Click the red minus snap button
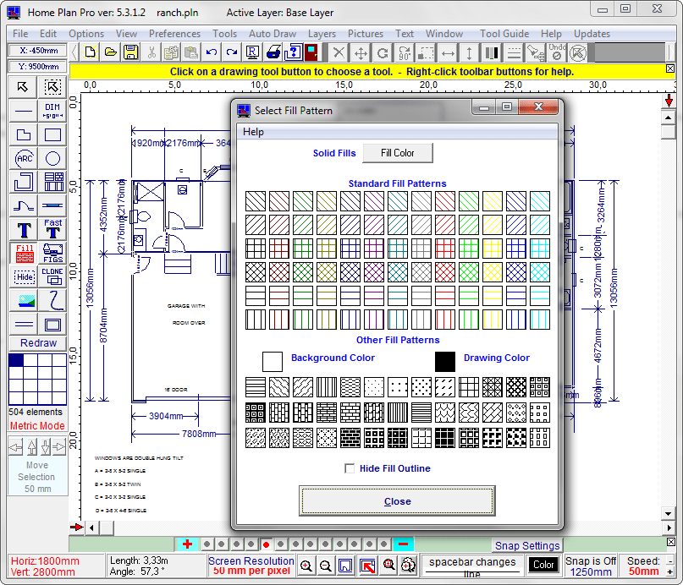 click(403, 544)
